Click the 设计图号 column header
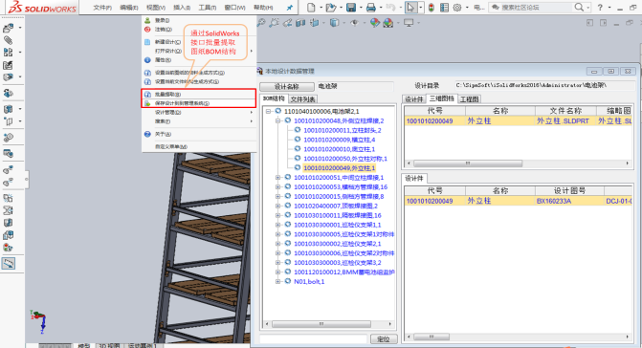The height and width of the screenshot is (348, 642). click(569, 190)
